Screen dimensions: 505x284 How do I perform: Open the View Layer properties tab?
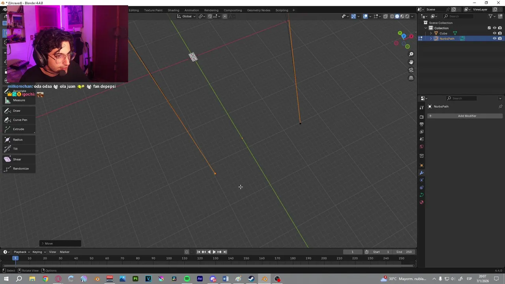(421, 132)
